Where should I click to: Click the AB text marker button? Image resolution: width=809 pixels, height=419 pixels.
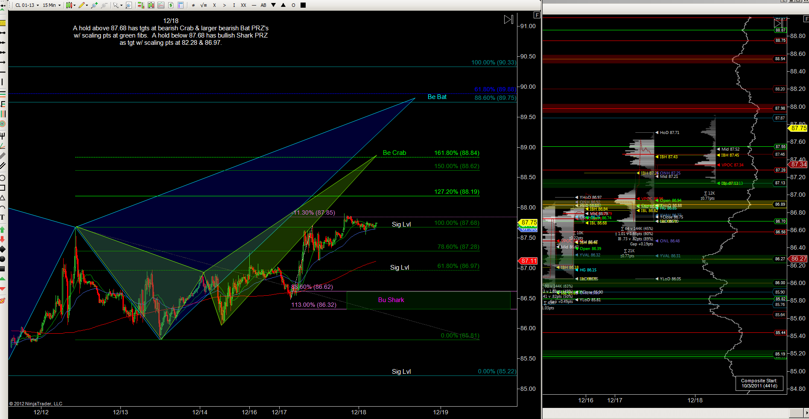point(263,5)
